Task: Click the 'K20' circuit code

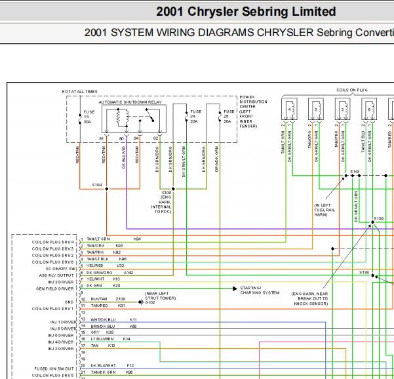Action: tap(116, 285)
